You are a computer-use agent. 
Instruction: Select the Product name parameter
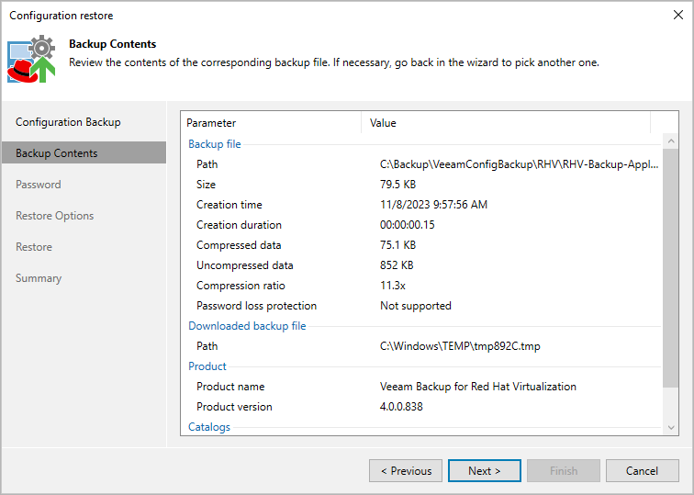tap(230, 387)
